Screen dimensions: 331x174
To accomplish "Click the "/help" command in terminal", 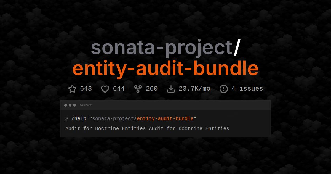I will 79,119.
